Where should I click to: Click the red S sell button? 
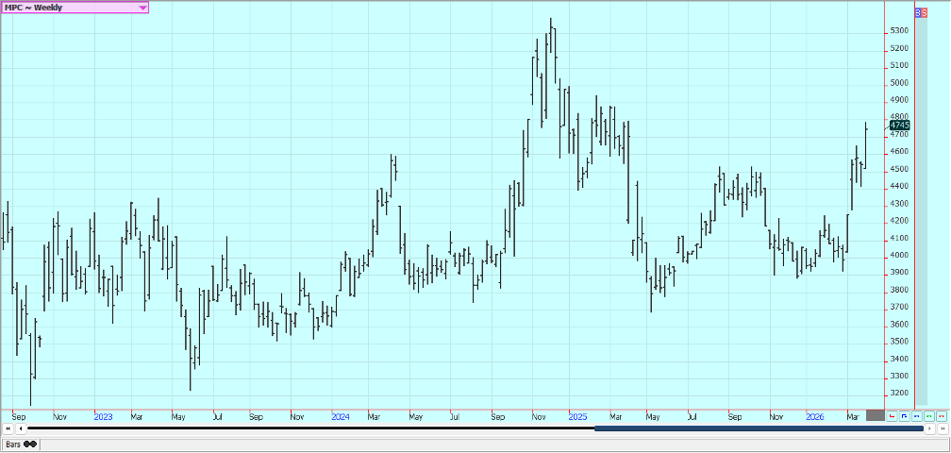(x=925, y=13)
